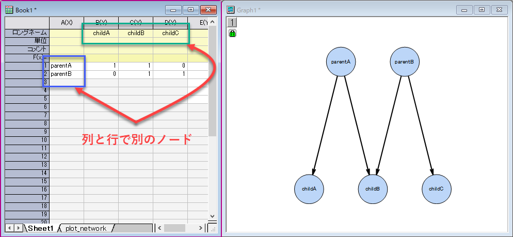Click the Book1 workbook title icon

click(x=9, y=10)
